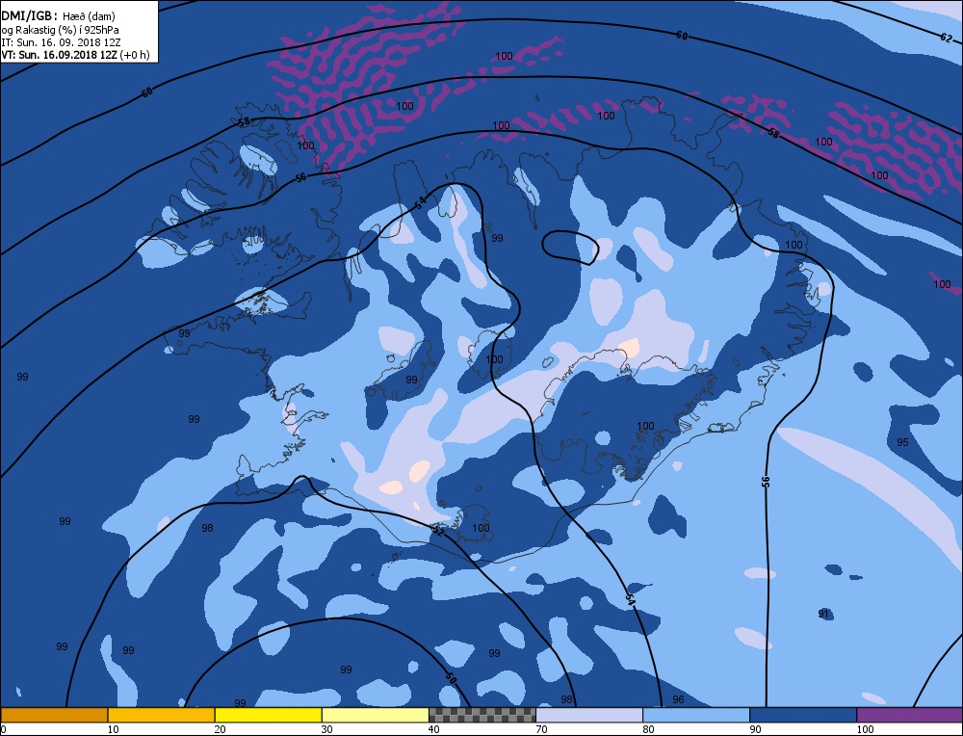Click the legend scale number '30'
The width and height of the screenshot is (963, 736).
point(326,729)
